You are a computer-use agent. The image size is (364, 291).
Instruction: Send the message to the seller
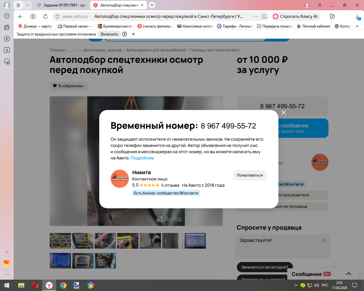click(x=324, y=240)
